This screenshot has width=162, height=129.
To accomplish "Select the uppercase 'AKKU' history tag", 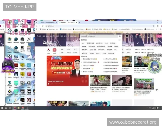I will click(x=106, y=43).
